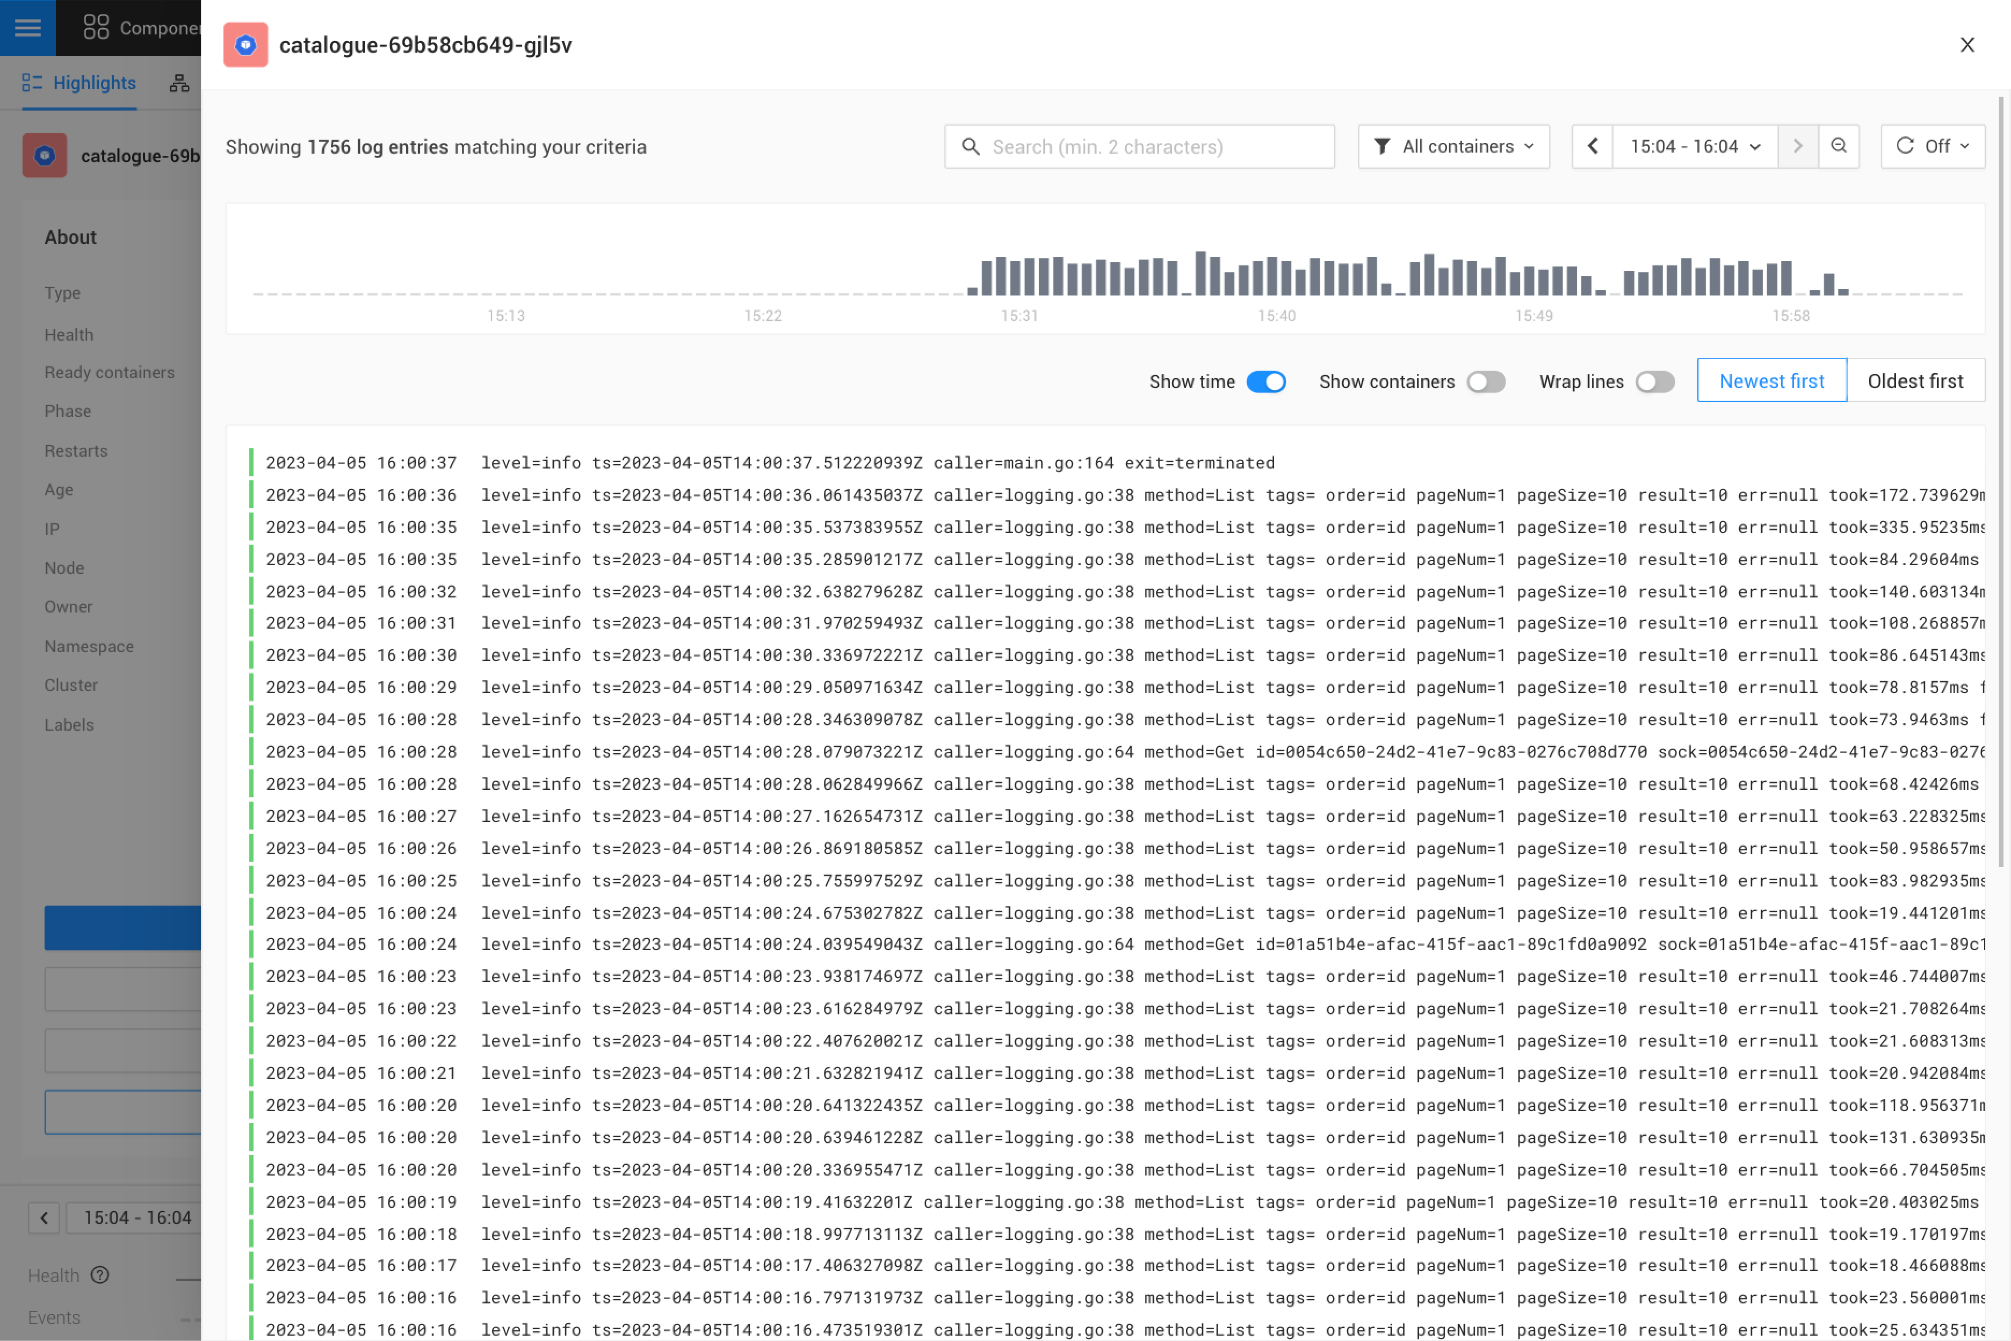Enable the Show containers toggle

pyautogui.click(x=1486, y=381)
